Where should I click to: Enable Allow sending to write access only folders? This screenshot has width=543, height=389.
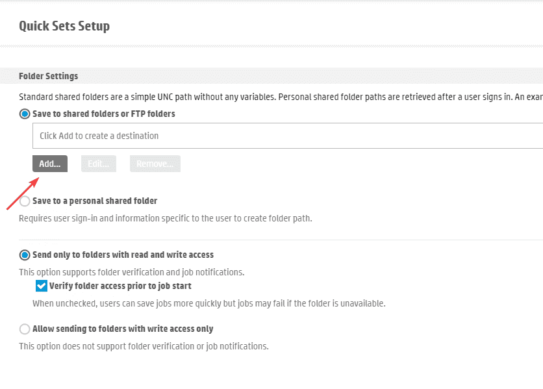[x=25, y=329]
